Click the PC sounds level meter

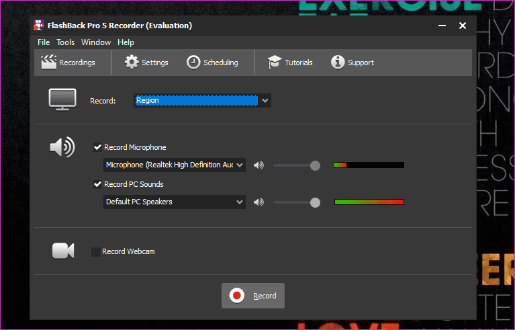pyautogui.click(x=369, y=202)
